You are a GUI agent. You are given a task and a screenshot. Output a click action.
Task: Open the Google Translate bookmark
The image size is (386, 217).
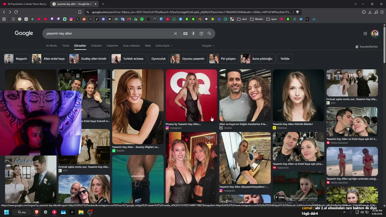tap(122, 19)
